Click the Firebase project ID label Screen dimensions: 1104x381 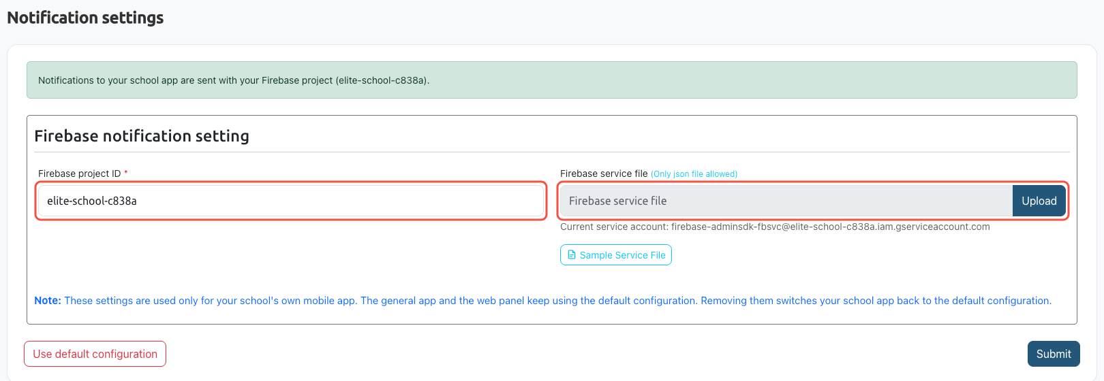point(79,173)
